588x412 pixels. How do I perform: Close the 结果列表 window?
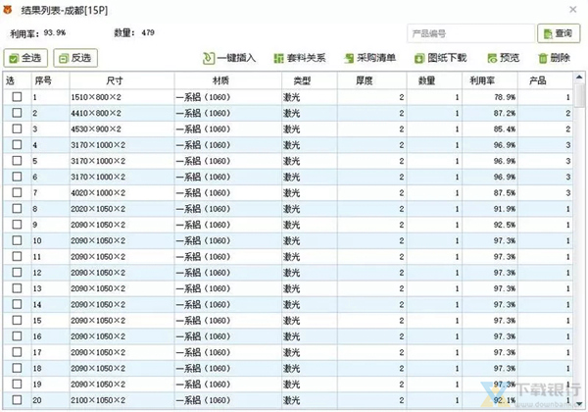pyautogui.click(x=573, y=10)
